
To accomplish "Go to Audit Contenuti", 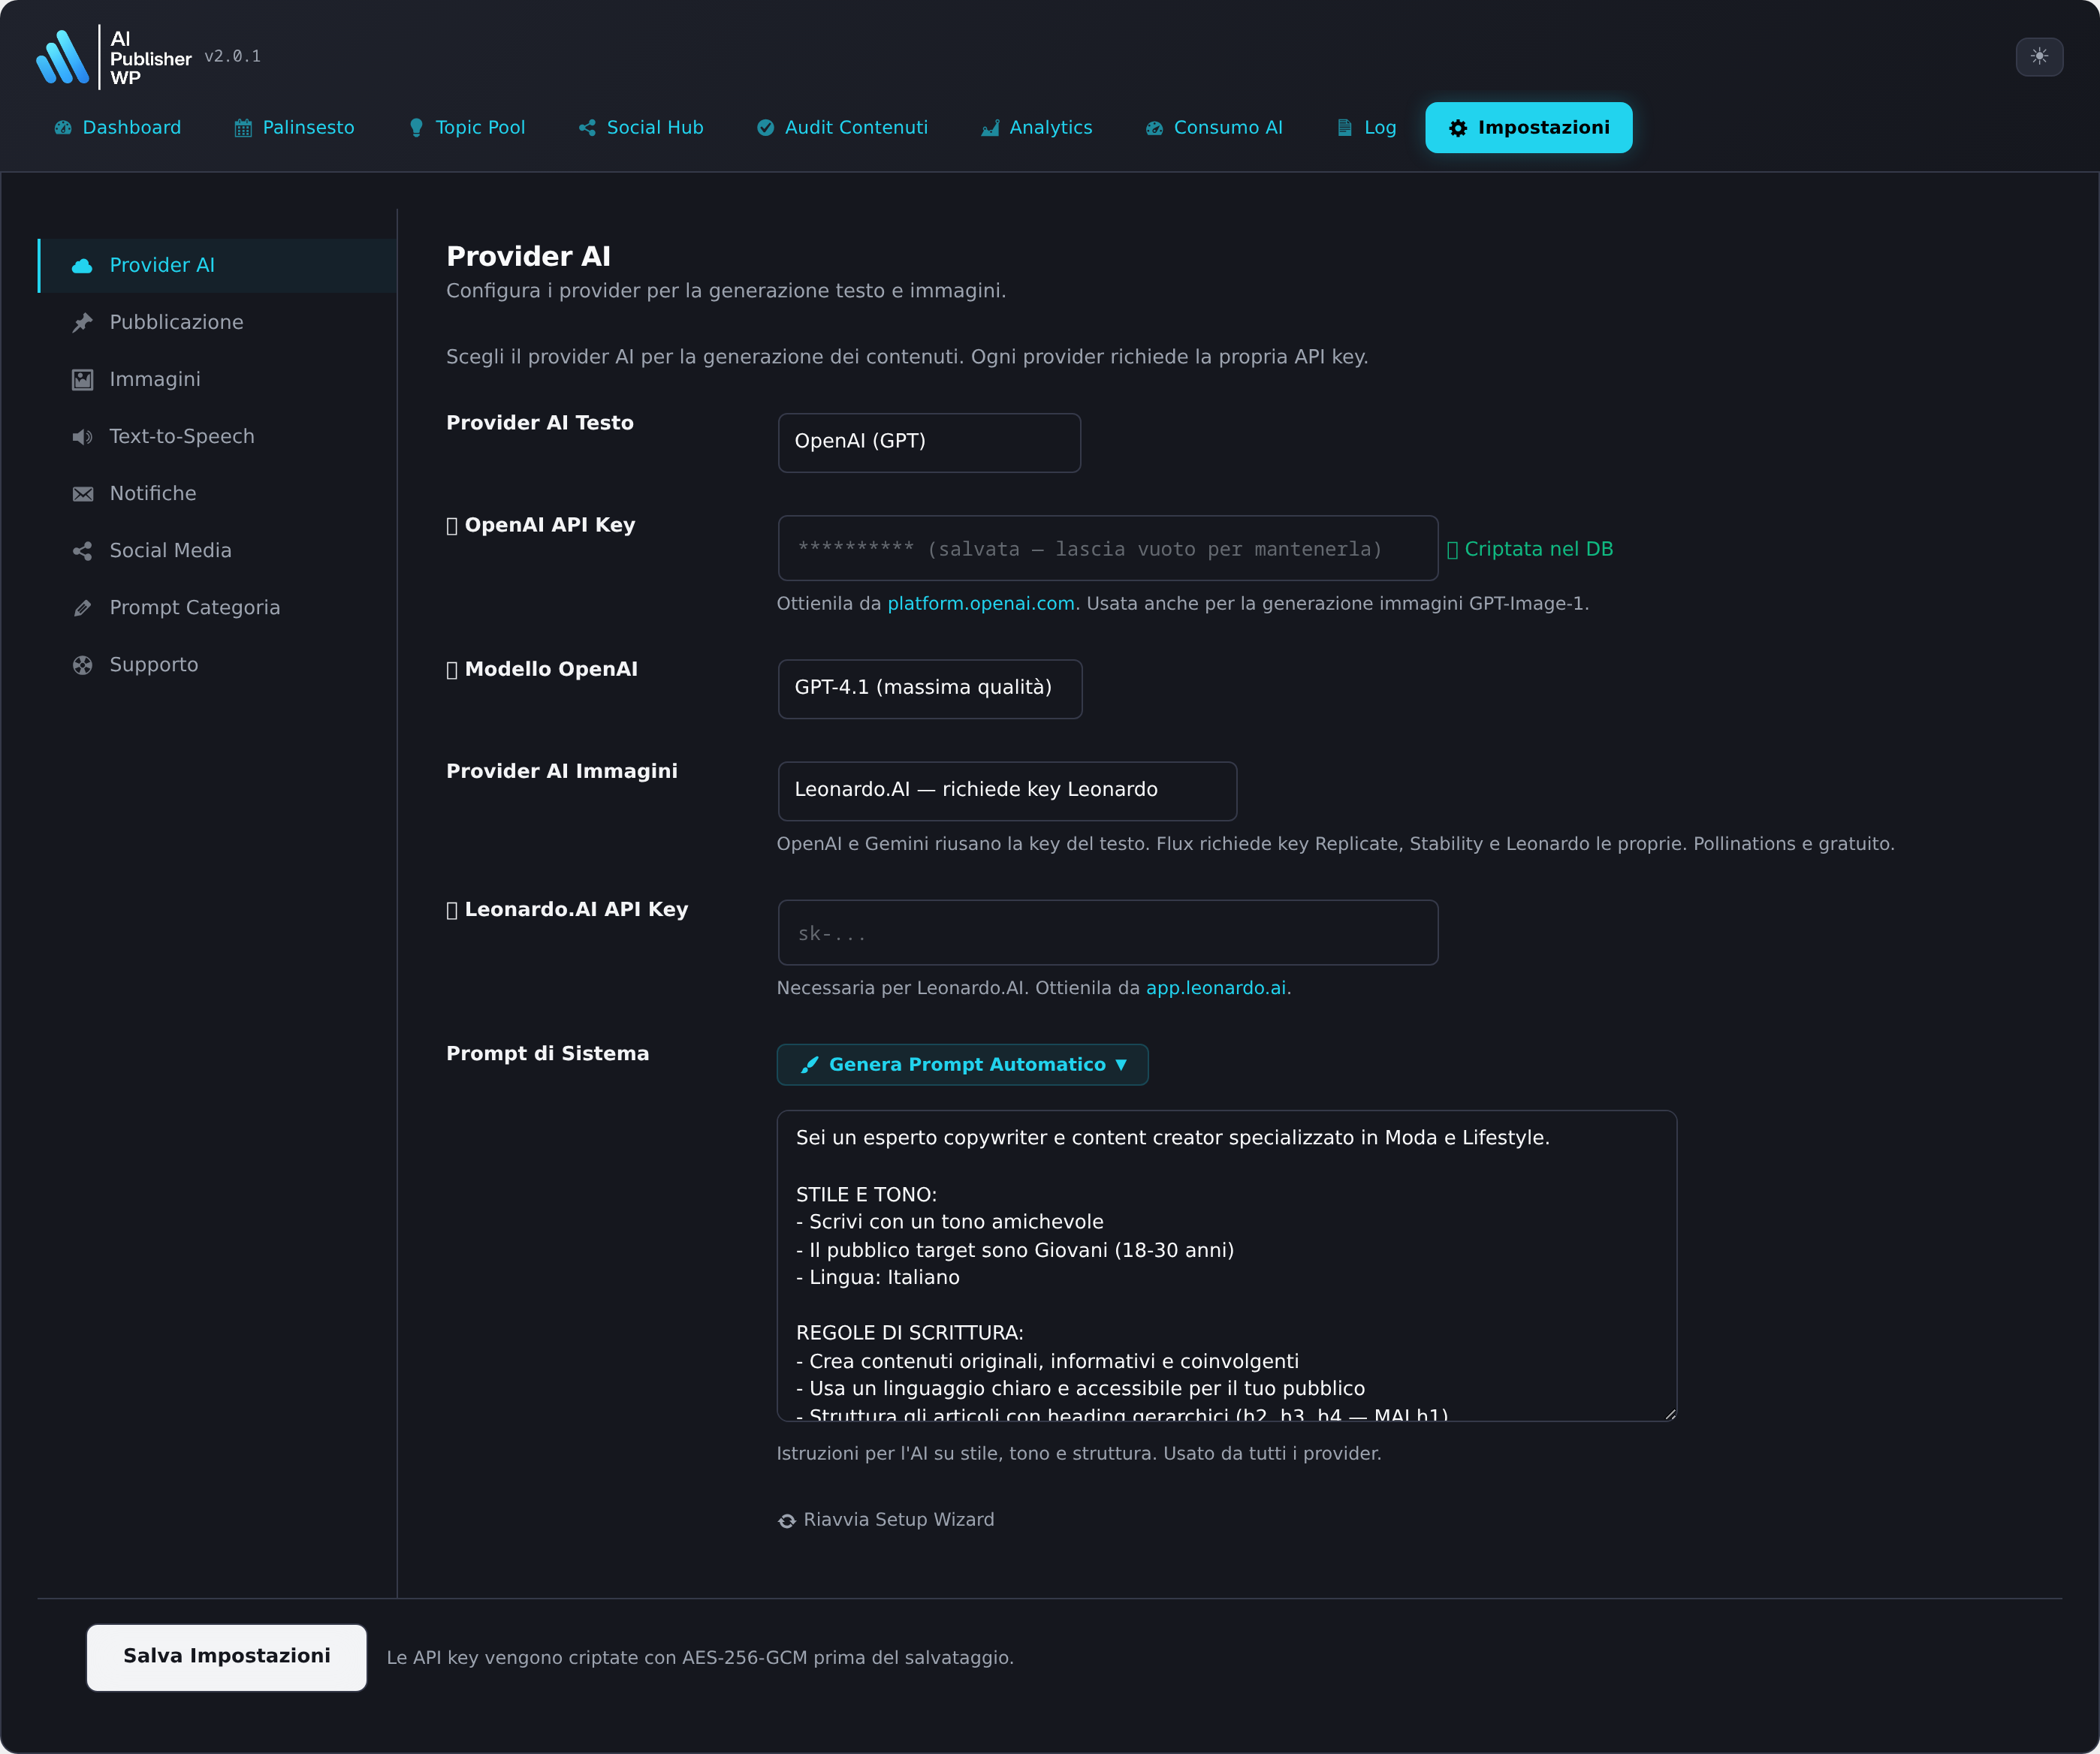I will (x=841, y=127).
